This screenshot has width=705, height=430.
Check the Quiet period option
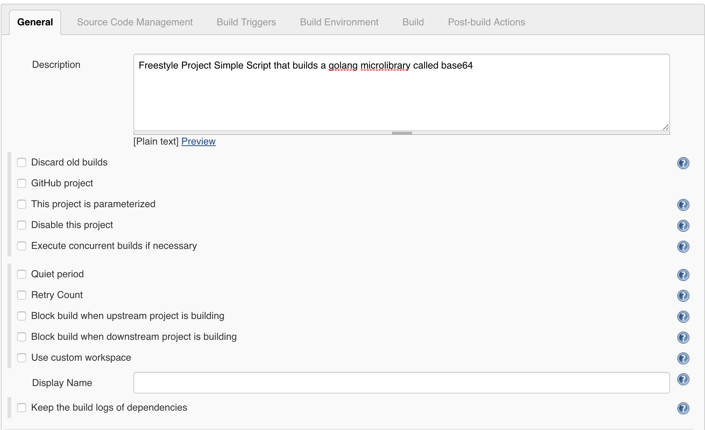22,274
